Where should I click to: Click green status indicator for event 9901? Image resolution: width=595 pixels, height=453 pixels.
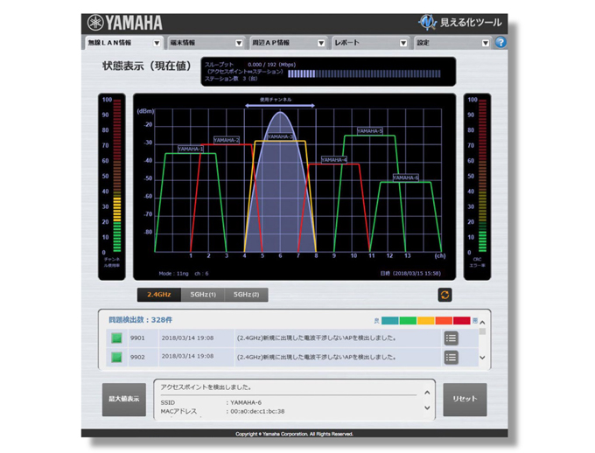click(116, 338)
